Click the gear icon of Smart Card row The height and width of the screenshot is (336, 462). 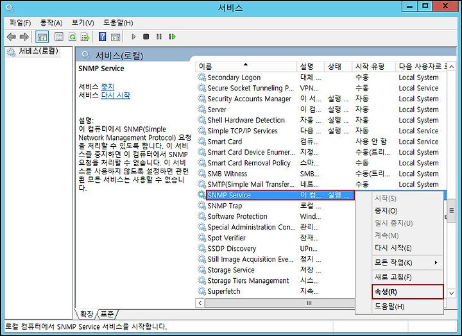pos(202,142)
